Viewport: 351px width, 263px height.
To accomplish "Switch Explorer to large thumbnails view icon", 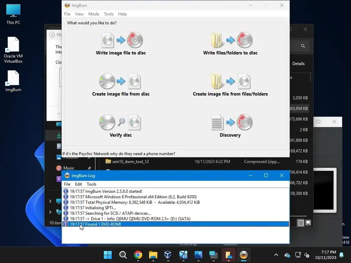I will 308,223.
